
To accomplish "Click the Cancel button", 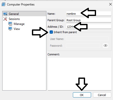I will point(102,95).
